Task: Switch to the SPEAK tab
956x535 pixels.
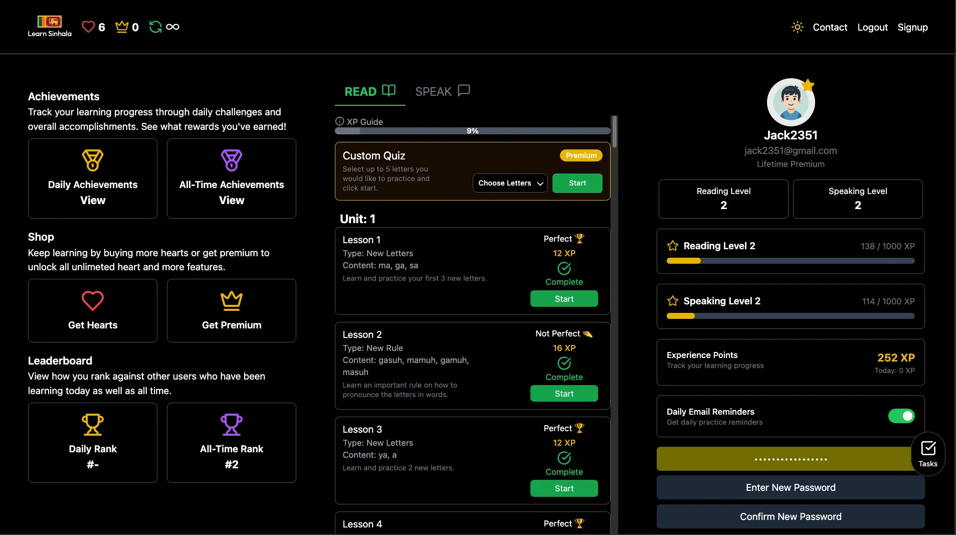Action: [442, 91]
